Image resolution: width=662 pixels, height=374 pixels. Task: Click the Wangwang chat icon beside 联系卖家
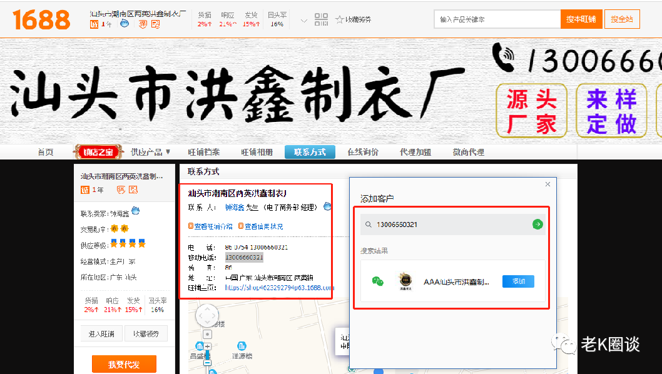[x=136, y=210]
